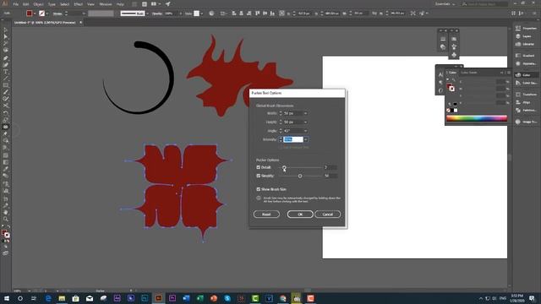Switch to the Color Guide tab
This screenshot has height=304, width=541.
pos(468,73)
